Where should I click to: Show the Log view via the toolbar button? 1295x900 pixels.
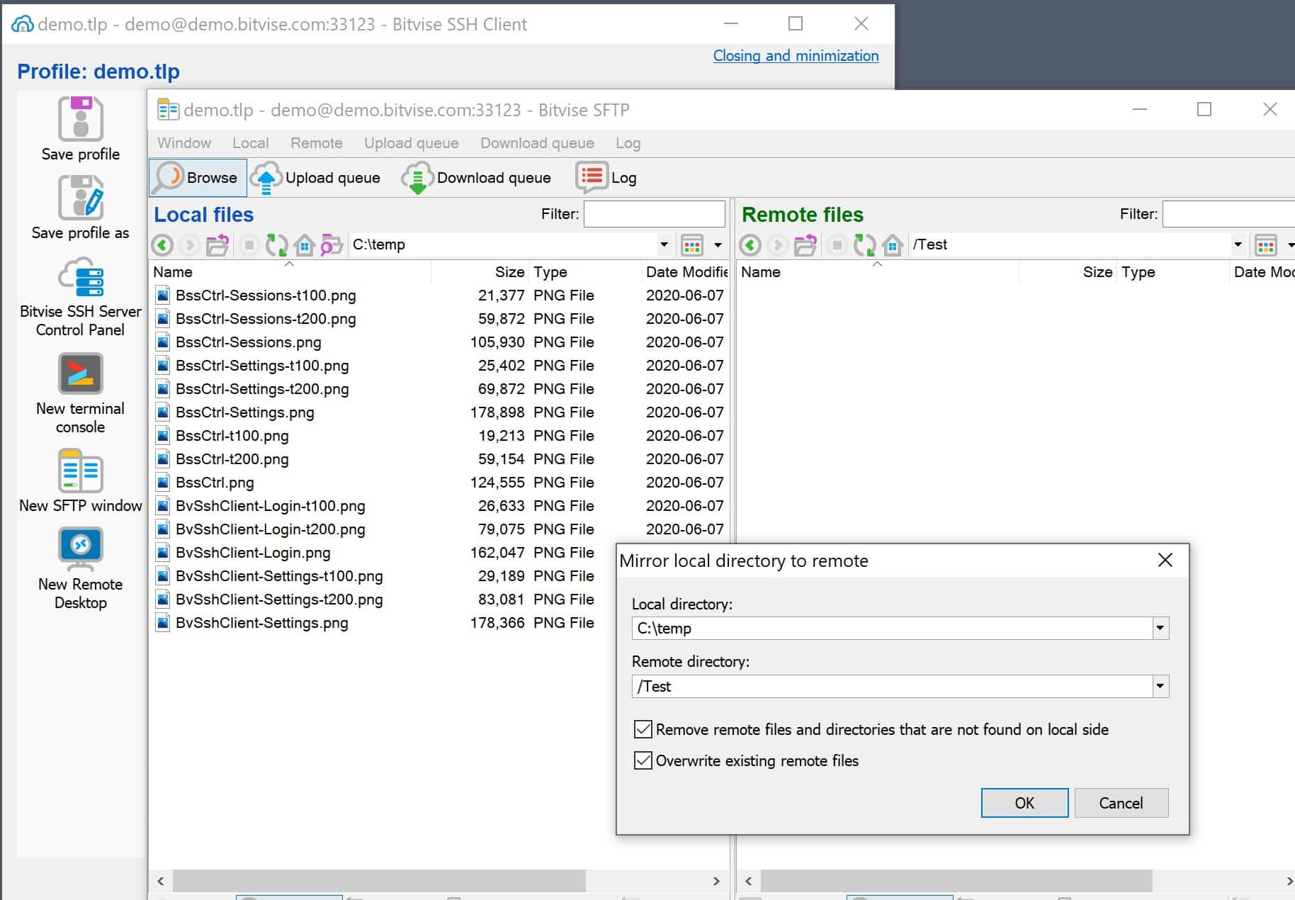(x=606, y=178)
